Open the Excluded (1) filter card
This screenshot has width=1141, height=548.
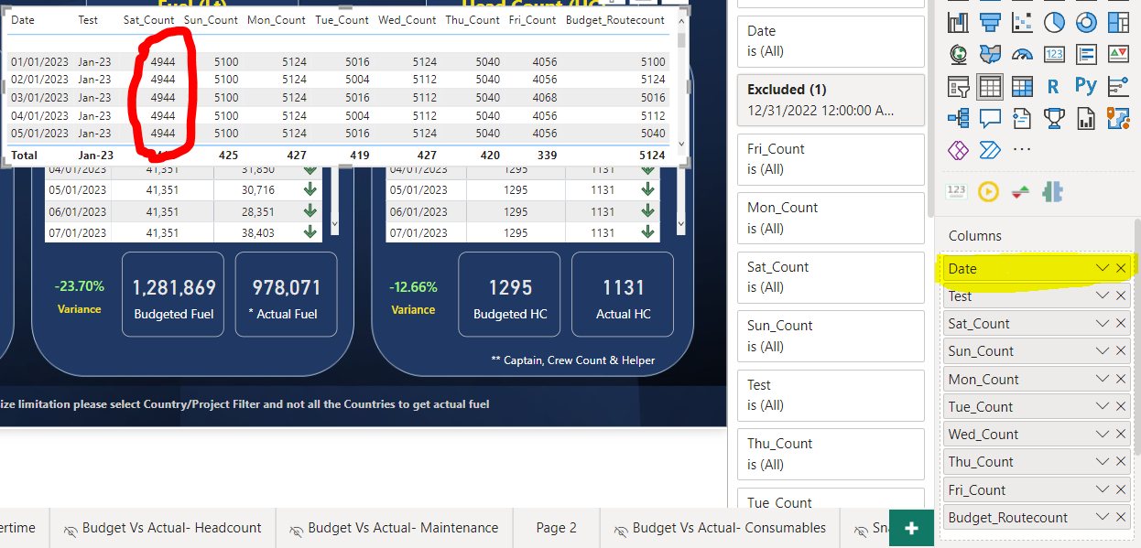(831, 100)
